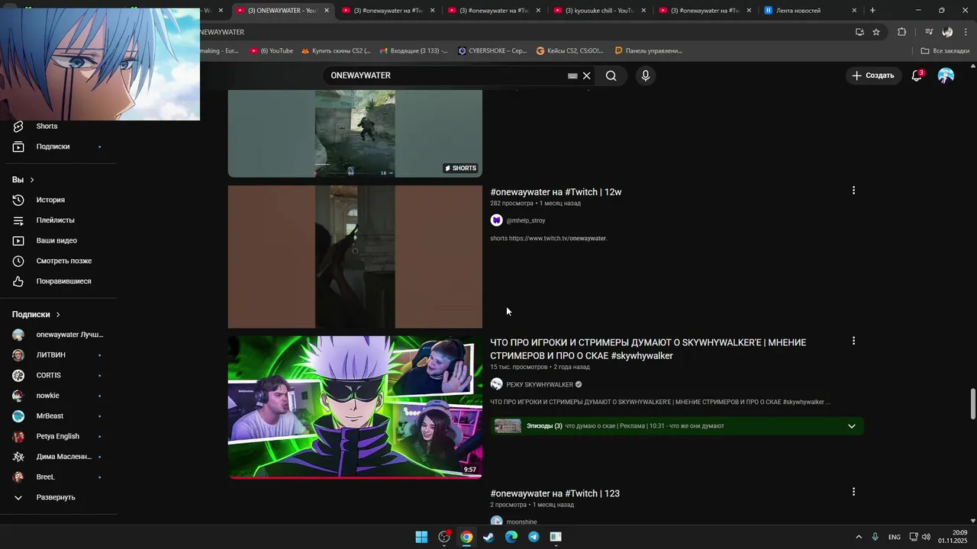Open '#onewaywater на #Twitch | 123' title
This screenshot has width=977, height=549.
coord(555,493)
